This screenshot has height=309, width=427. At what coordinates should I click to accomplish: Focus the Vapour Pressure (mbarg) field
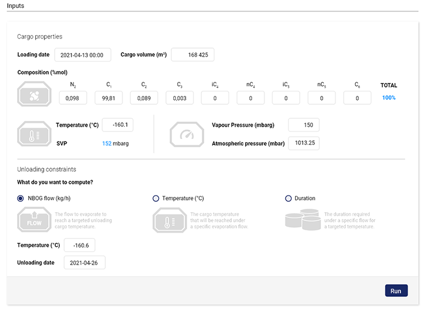point(304,125)
